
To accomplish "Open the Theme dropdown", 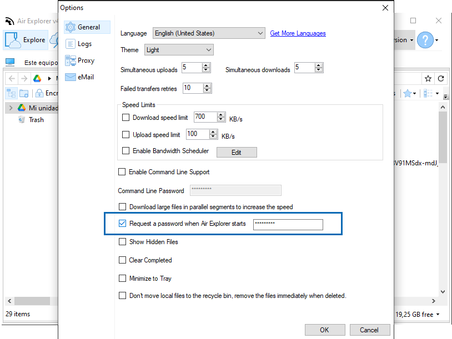I will (x=179, y=50).
